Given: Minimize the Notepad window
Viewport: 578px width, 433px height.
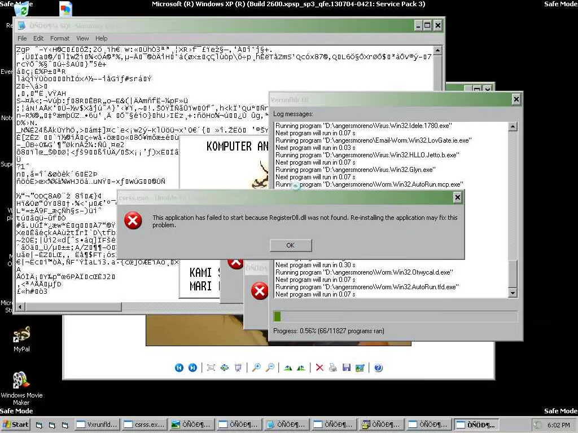Looking at the screenshot, I should [x=418, y=25].
